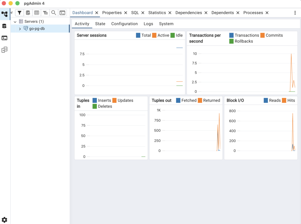Viewport: 301px width, 224px height.
Task: Open the three-dot menu beside the tabs
Action: point(295,13)
